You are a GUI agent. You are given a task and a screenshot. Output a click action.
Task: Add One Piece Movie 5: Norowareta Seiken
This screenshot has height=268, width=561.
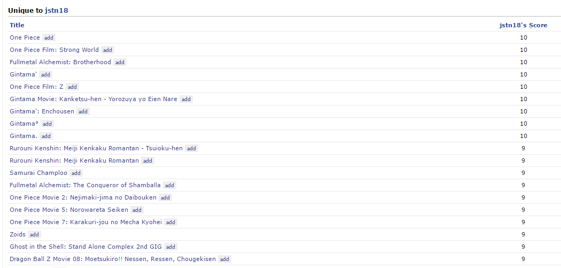(x=137, y=210)
